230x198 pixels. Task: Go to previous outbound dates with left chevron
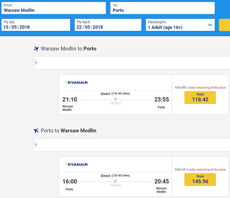[36, 63]
